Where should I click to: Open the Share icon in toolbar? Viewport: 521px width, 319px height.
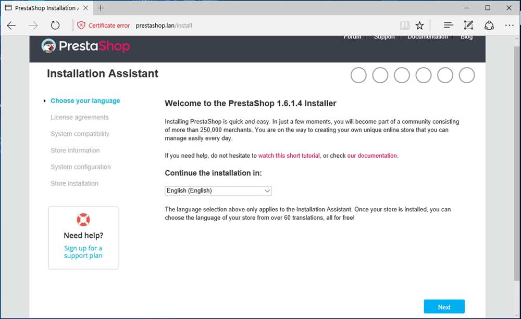[489, 25]
